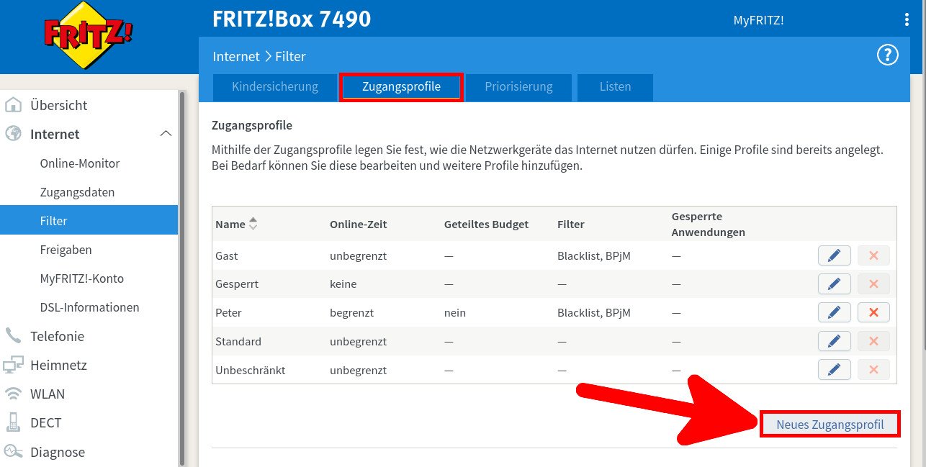Click the Peter profile name
The height and width of the screenshot is (467, 926).
click(x=228, y=313)
